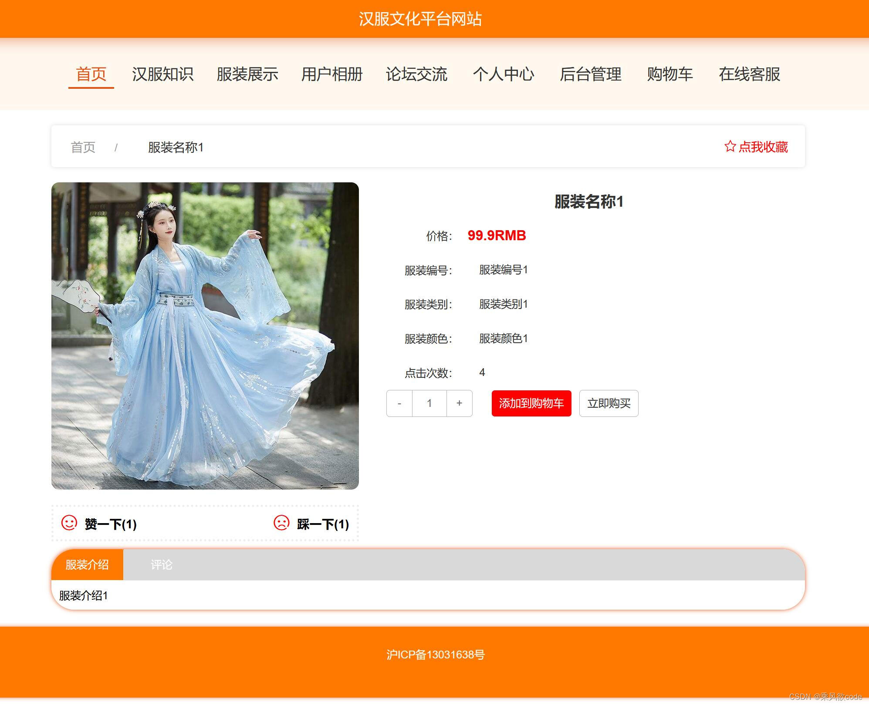Select the 服装介绍 tab
This screenshot has width=869, height=705.
point(87,565)
